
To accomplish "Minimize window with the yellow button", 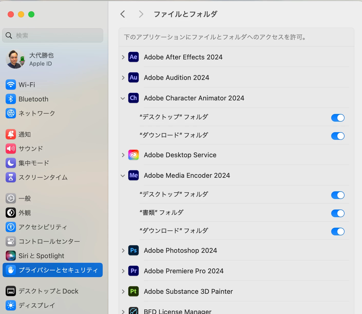I will 21,14.
